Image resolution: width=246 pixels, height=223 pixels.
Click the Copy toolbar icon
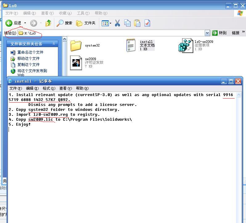pos(127,23)
